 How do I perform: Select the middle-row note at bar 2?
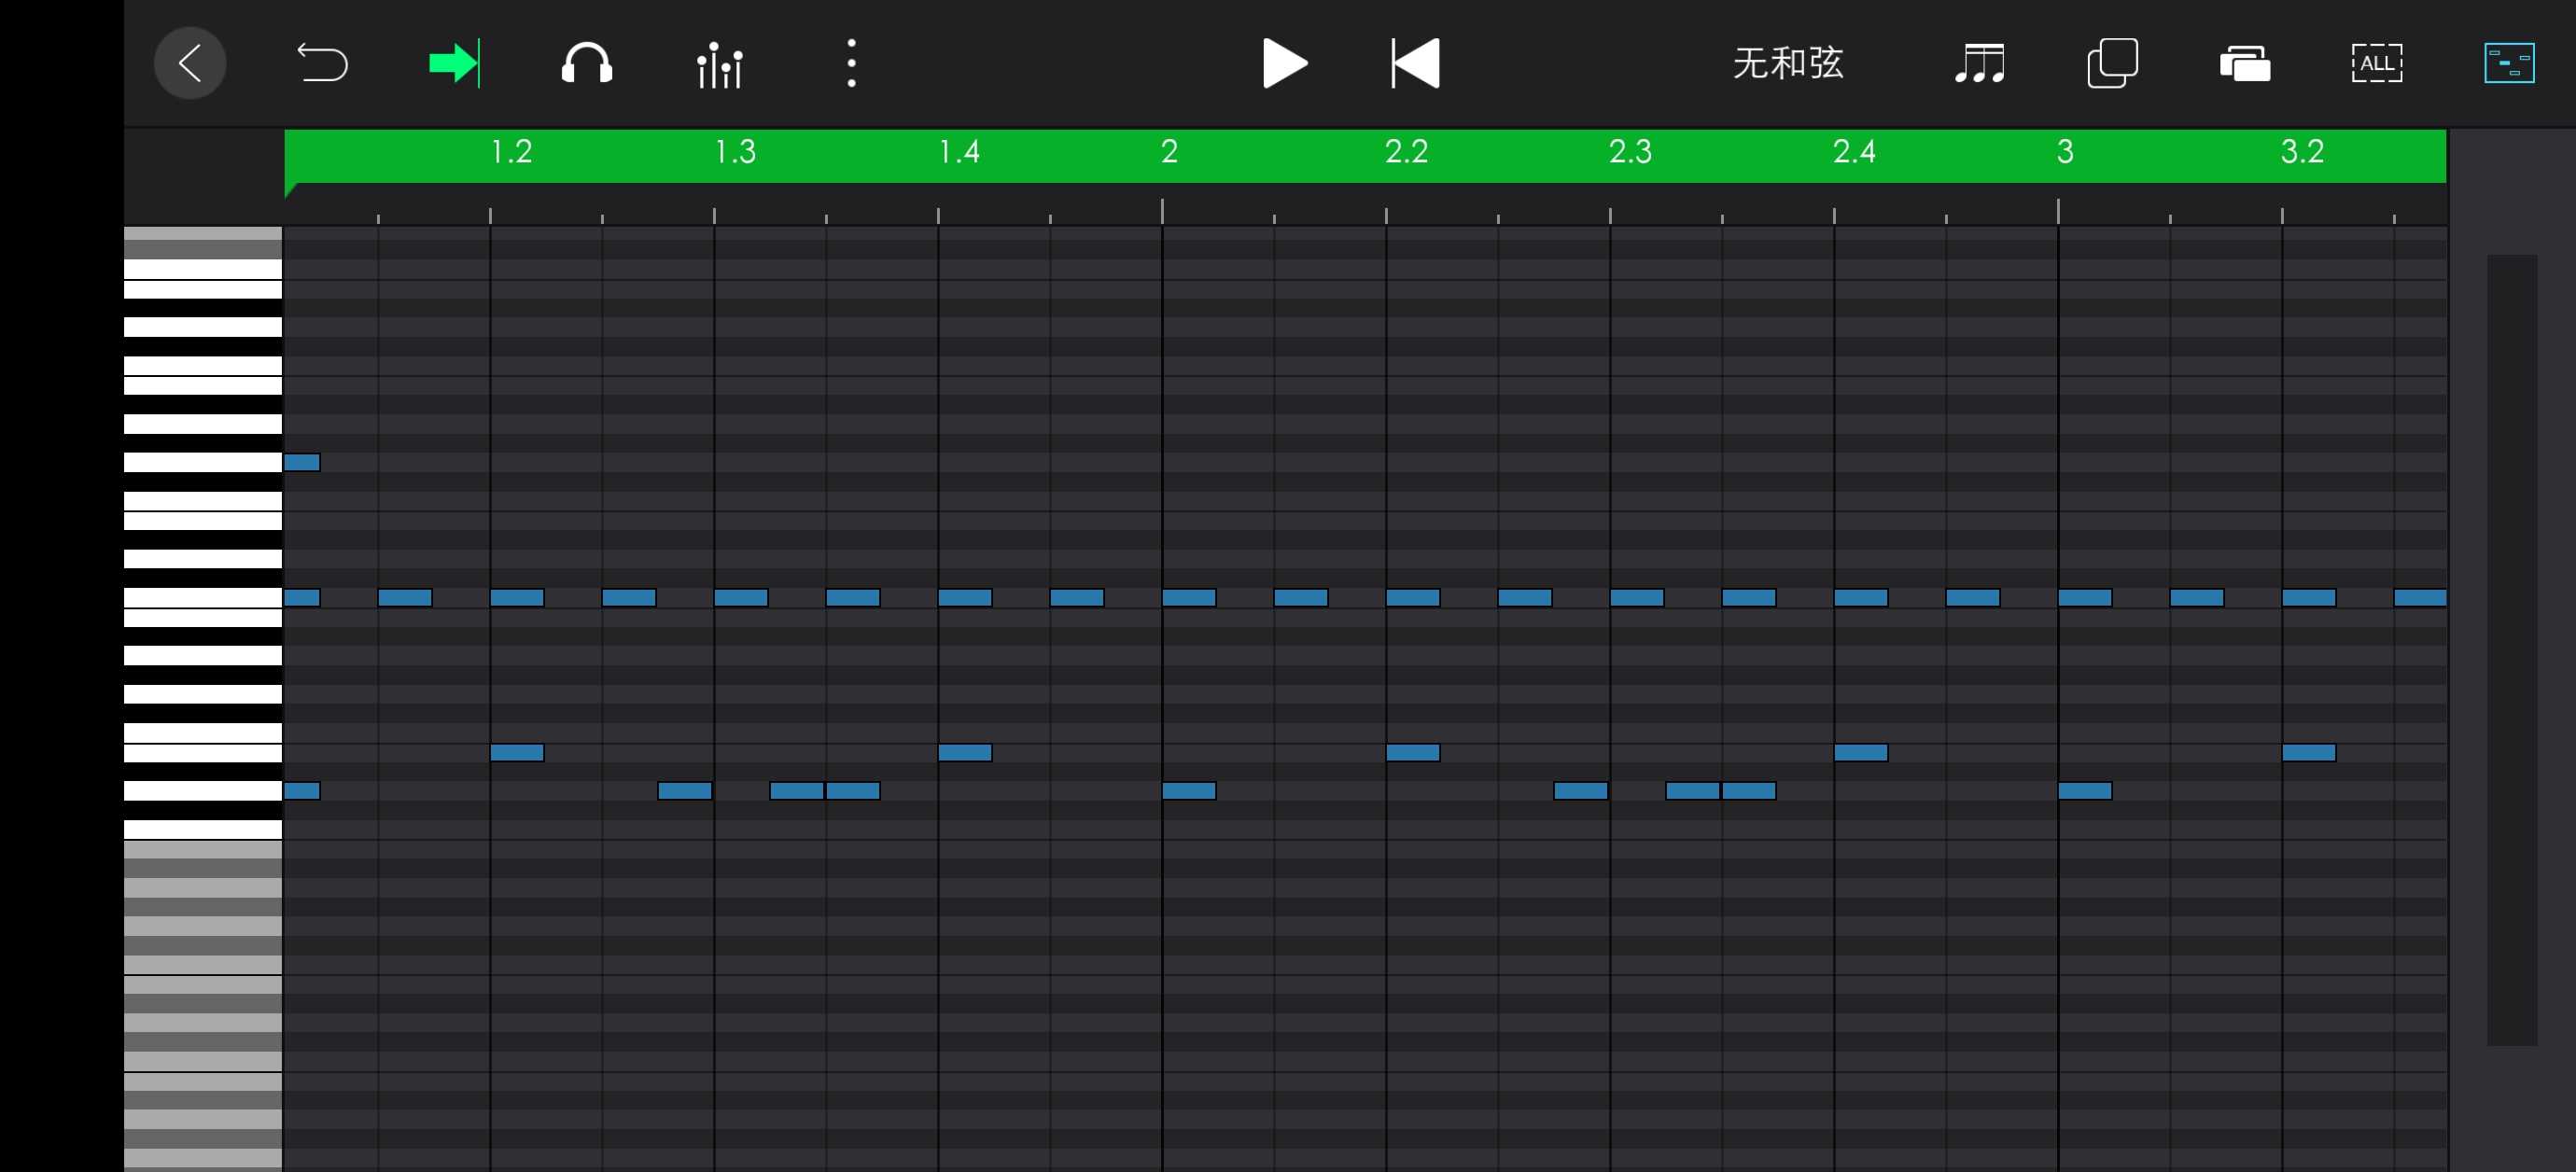coord(1189,598)
